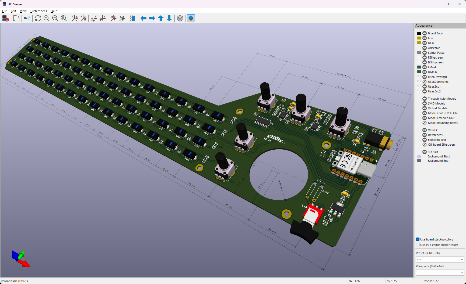This screenshot has height=284, width=466.
Task: Hide the Through-hole Models eye toggle
Action: pos(425,99)
